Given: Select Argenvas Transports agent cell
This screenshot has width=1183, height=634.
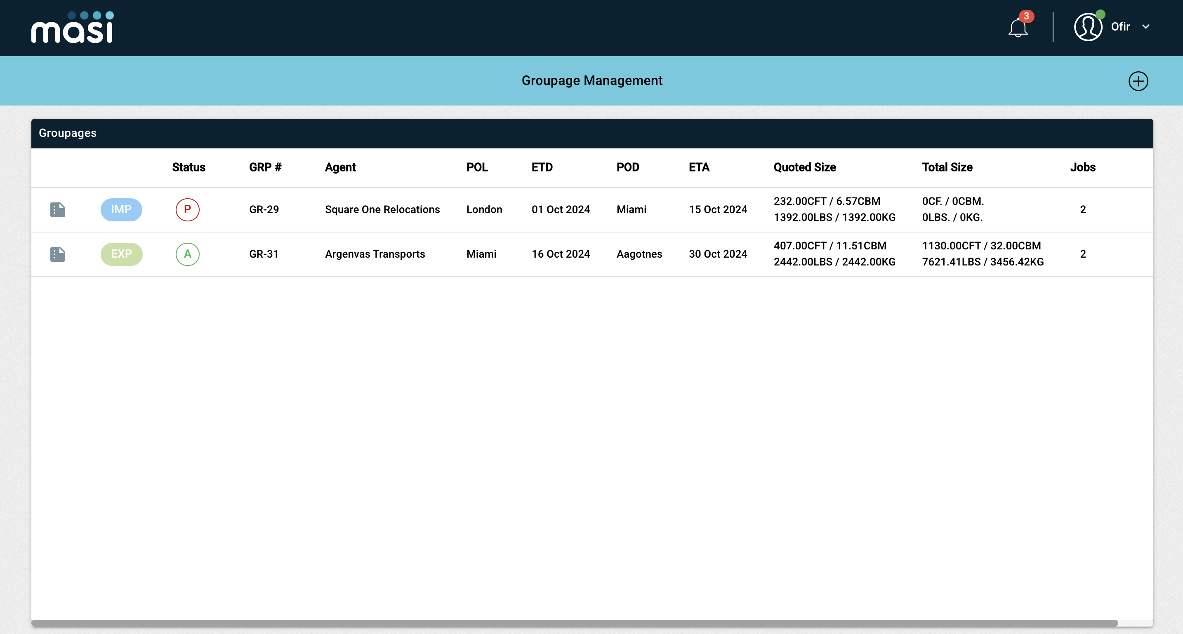Looking at the screenshot, I should click(375, 254).
